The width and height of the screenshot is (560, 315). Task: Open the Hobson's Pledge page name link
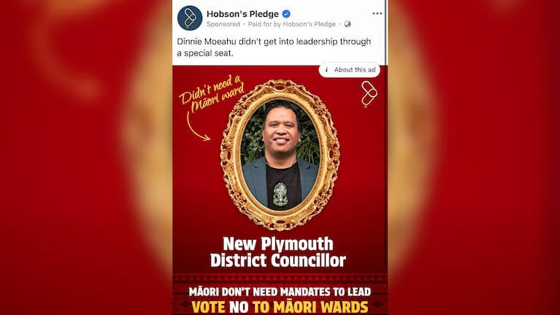(x=242, y=14)
